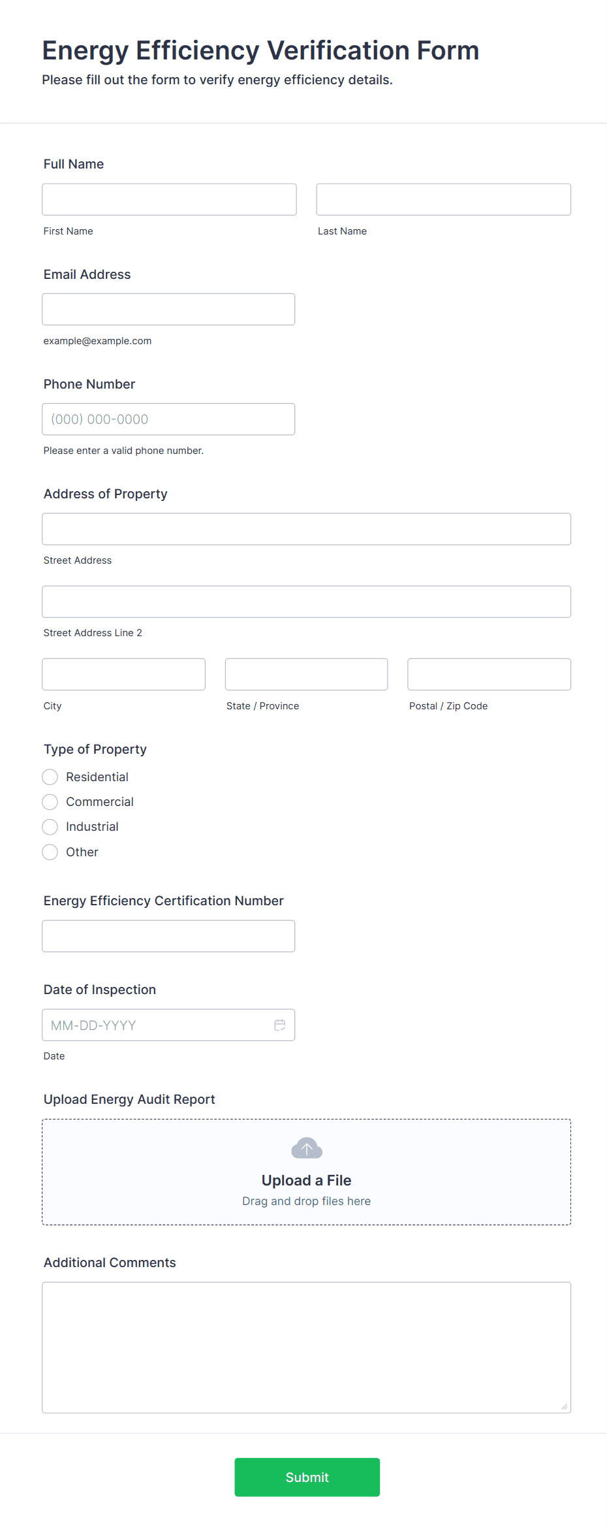Click the State / Province field
607x1529 pixels.
(307, 674)
